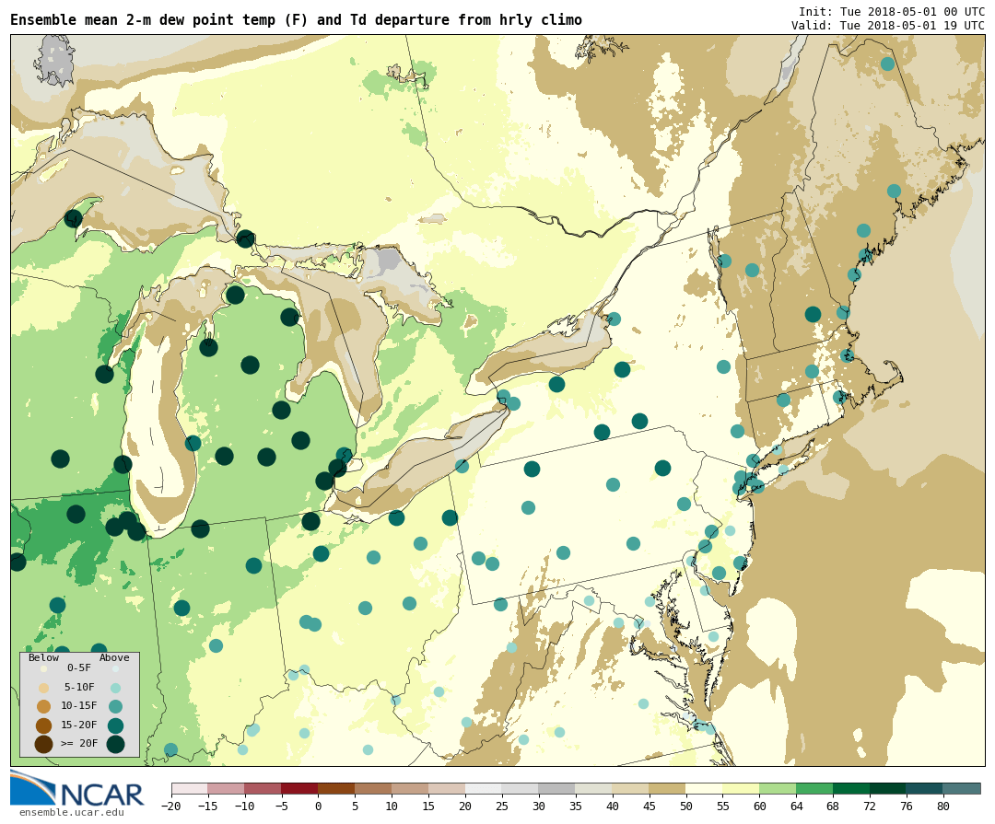Click the dark station dot on Keweenaw Peninsula
Viewport: 995px width, 824px height.
pos(74,219)
